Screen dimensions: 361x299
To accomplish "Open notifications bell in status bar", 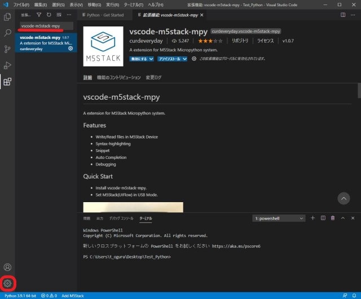I will pos(354,296).
